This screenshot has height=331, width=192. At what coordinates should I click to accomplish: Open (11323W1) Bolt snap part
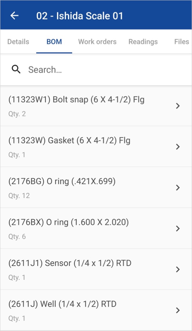[x=76, y=100]
